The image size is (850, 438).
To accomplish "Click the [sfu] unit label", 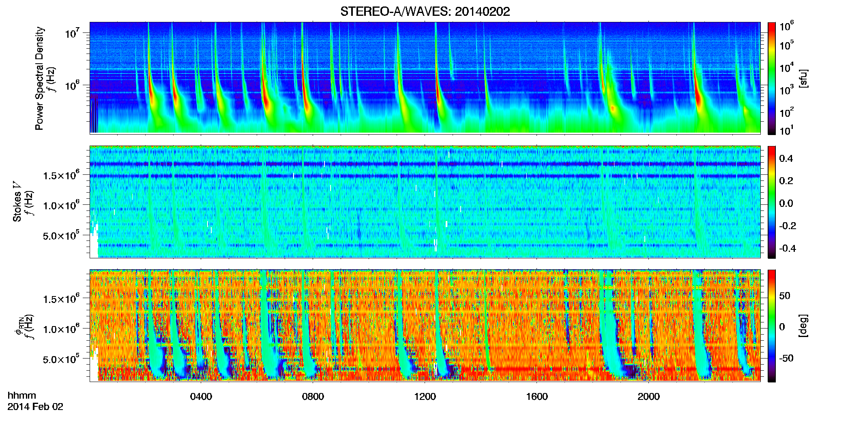I will click(803, 78).
